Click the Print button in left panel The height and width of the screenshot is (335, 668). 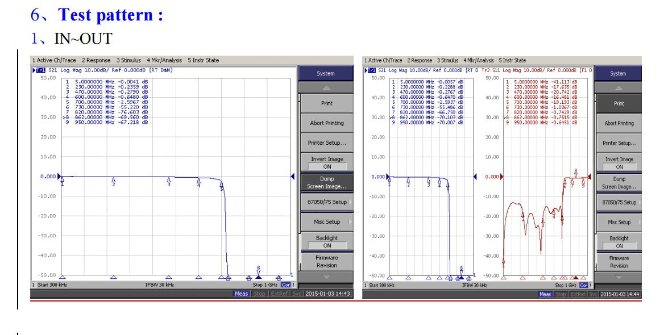coord(327,103)
